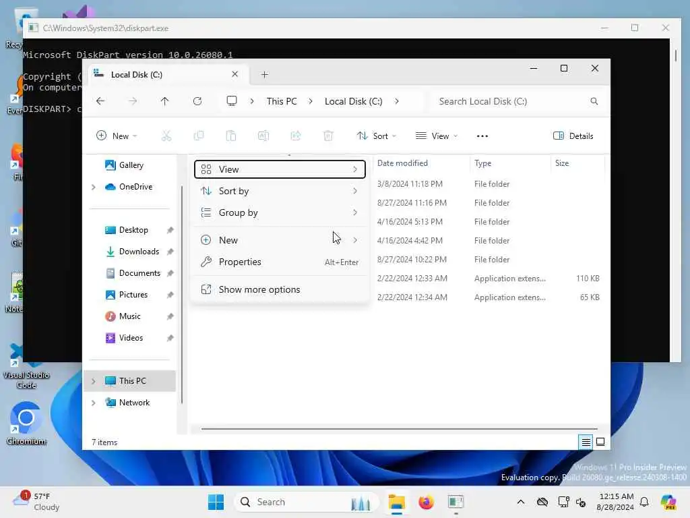Screen dimensions: 690x518
Task: Open the Group by submenu
Action: coord(280,212)
